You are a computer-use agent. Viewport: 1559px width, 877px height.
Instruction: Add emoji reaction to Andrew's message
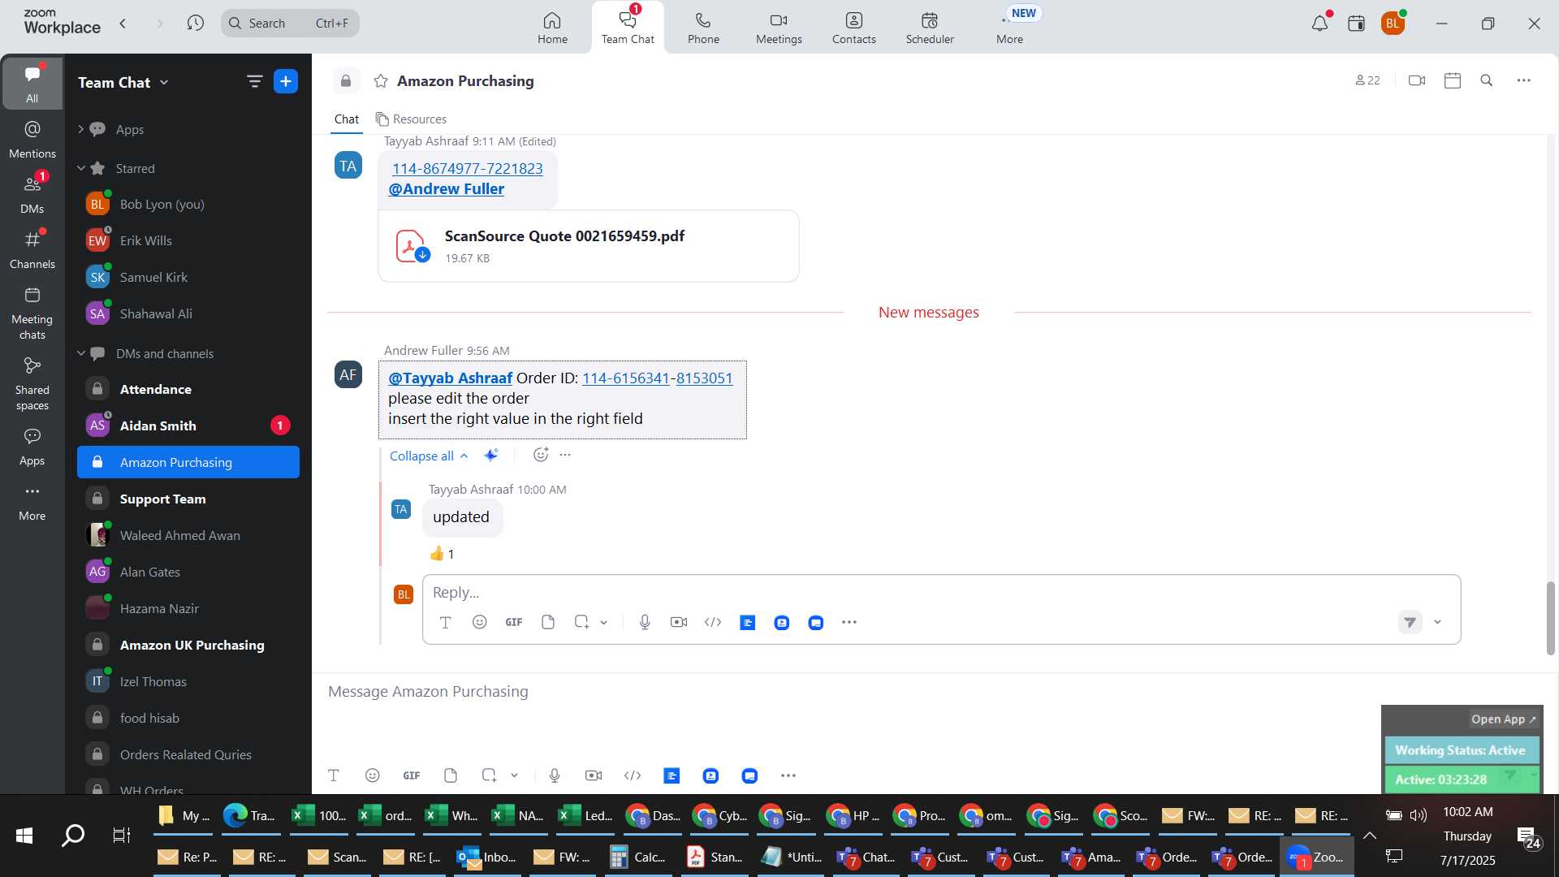[541, 455]
